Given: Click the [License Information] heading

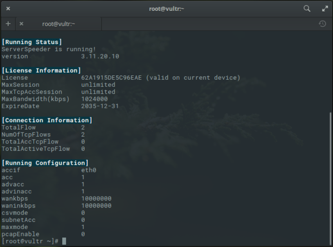Looking at the screenshot, I should tap(41, 70).
